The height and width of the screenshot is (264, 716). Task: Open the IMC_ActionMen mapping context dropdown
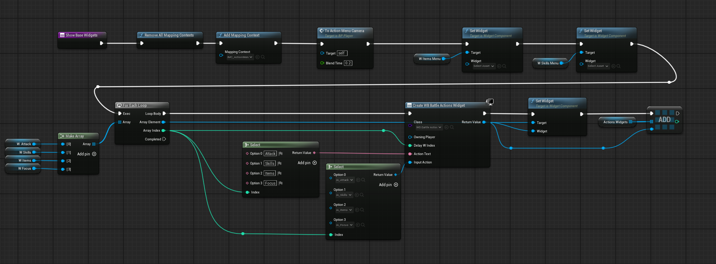point(240,57)
